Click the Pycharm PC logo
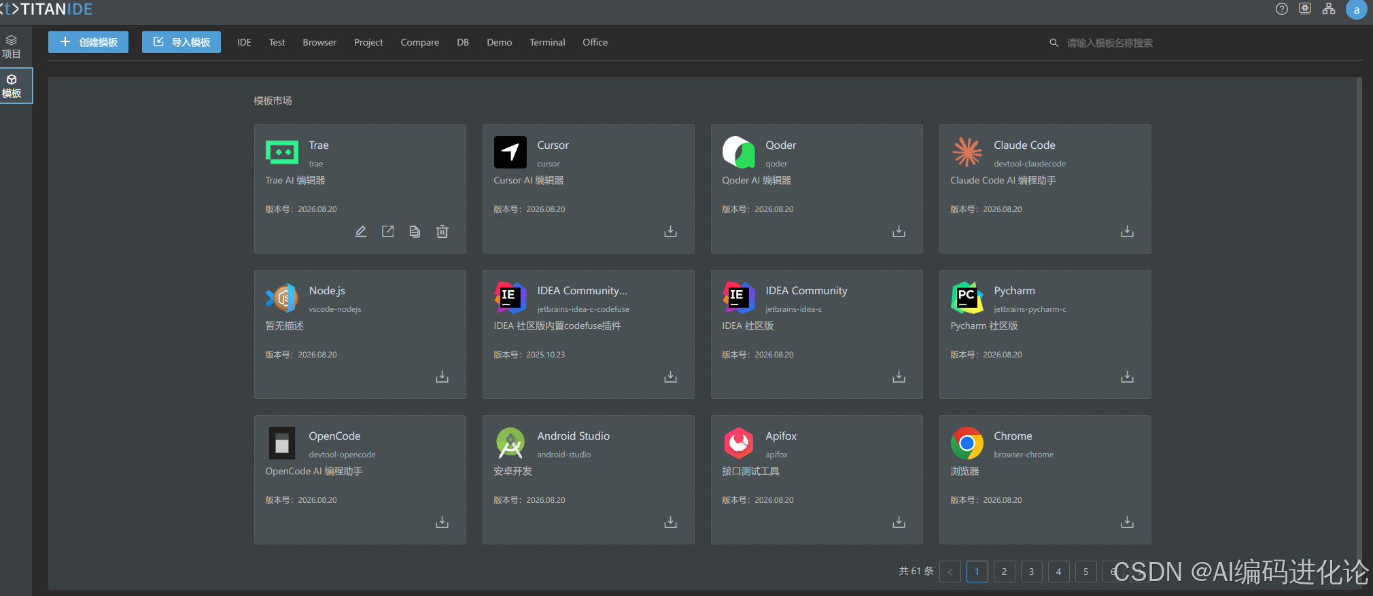This screenshot has width=1373, height=596. [x=967, y=298]
